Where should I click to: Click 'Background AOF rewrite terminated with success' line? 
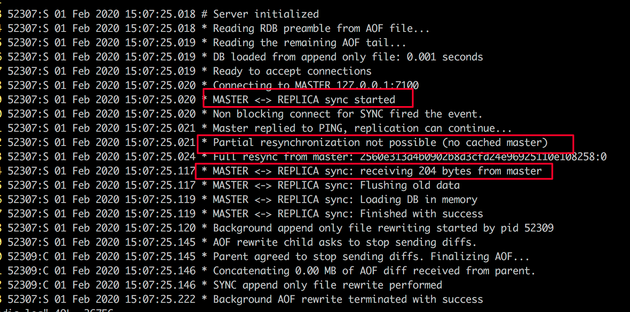[348, 299]
